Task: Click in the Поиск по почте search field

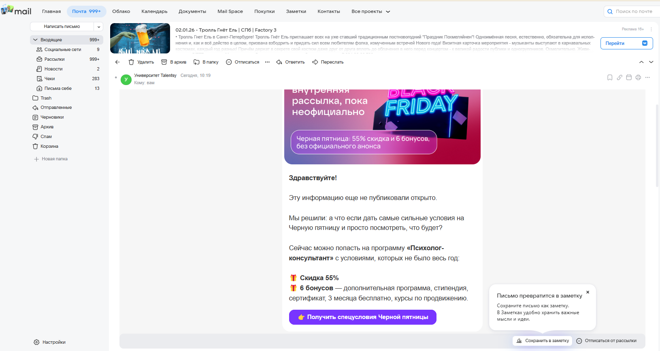Action: click(x=634, y=11)
